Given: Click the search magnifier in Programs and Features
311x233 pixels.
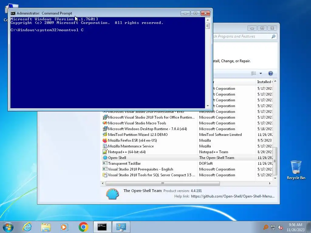Looking at the screenshot, I should pyautogui.click(x=273, y=36).
